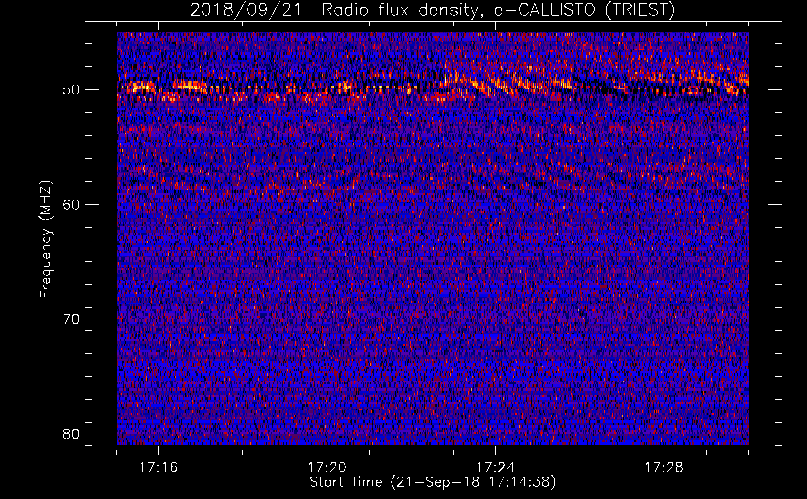Image resolution: width=807 pixels, height=499 pixels.
Task: Click the 17:20 time tick label
Action: (x=327, y=468)
